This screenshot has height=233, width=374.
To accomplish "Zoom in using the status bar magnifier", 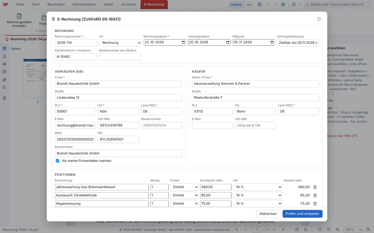I will [x=368, y=230].
